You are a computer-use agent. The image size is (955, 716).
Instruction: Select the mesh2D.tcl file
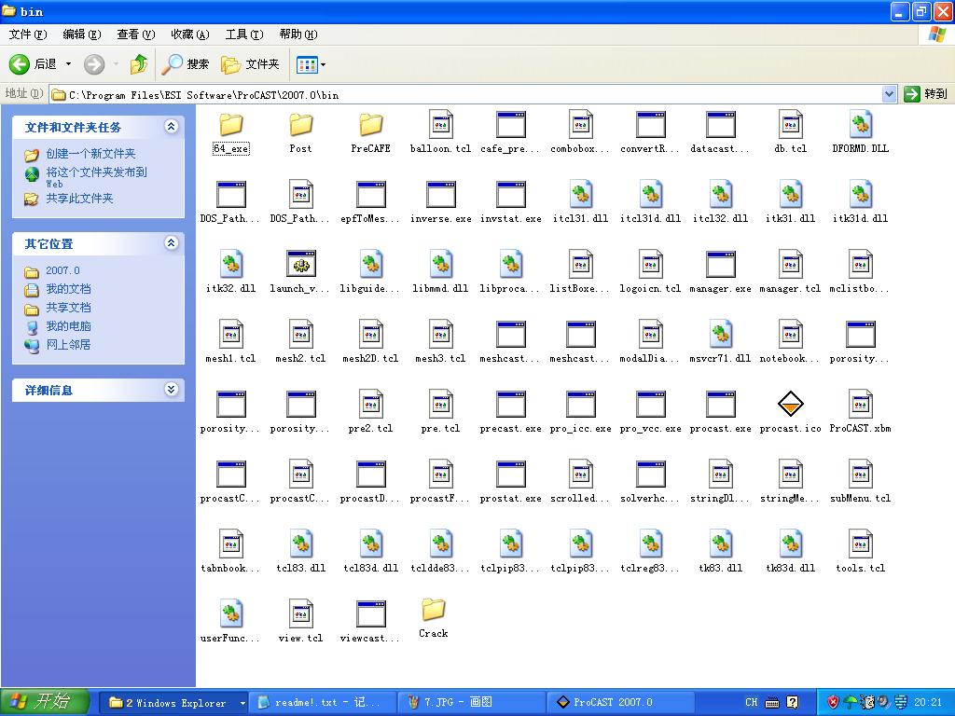click(x=370, y=343)
